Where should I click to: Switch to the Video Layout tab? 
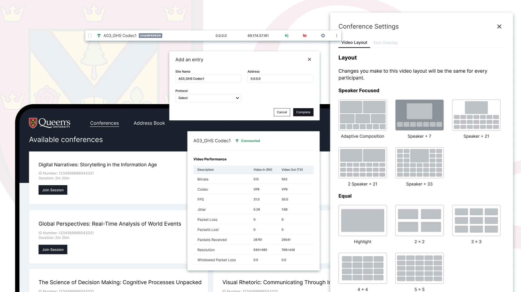354,42
